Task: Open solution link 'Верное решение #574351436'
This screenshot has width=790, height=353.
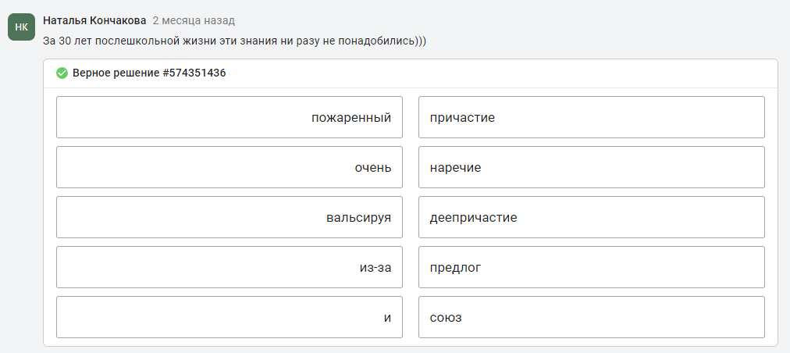Action: coord(149,73)
